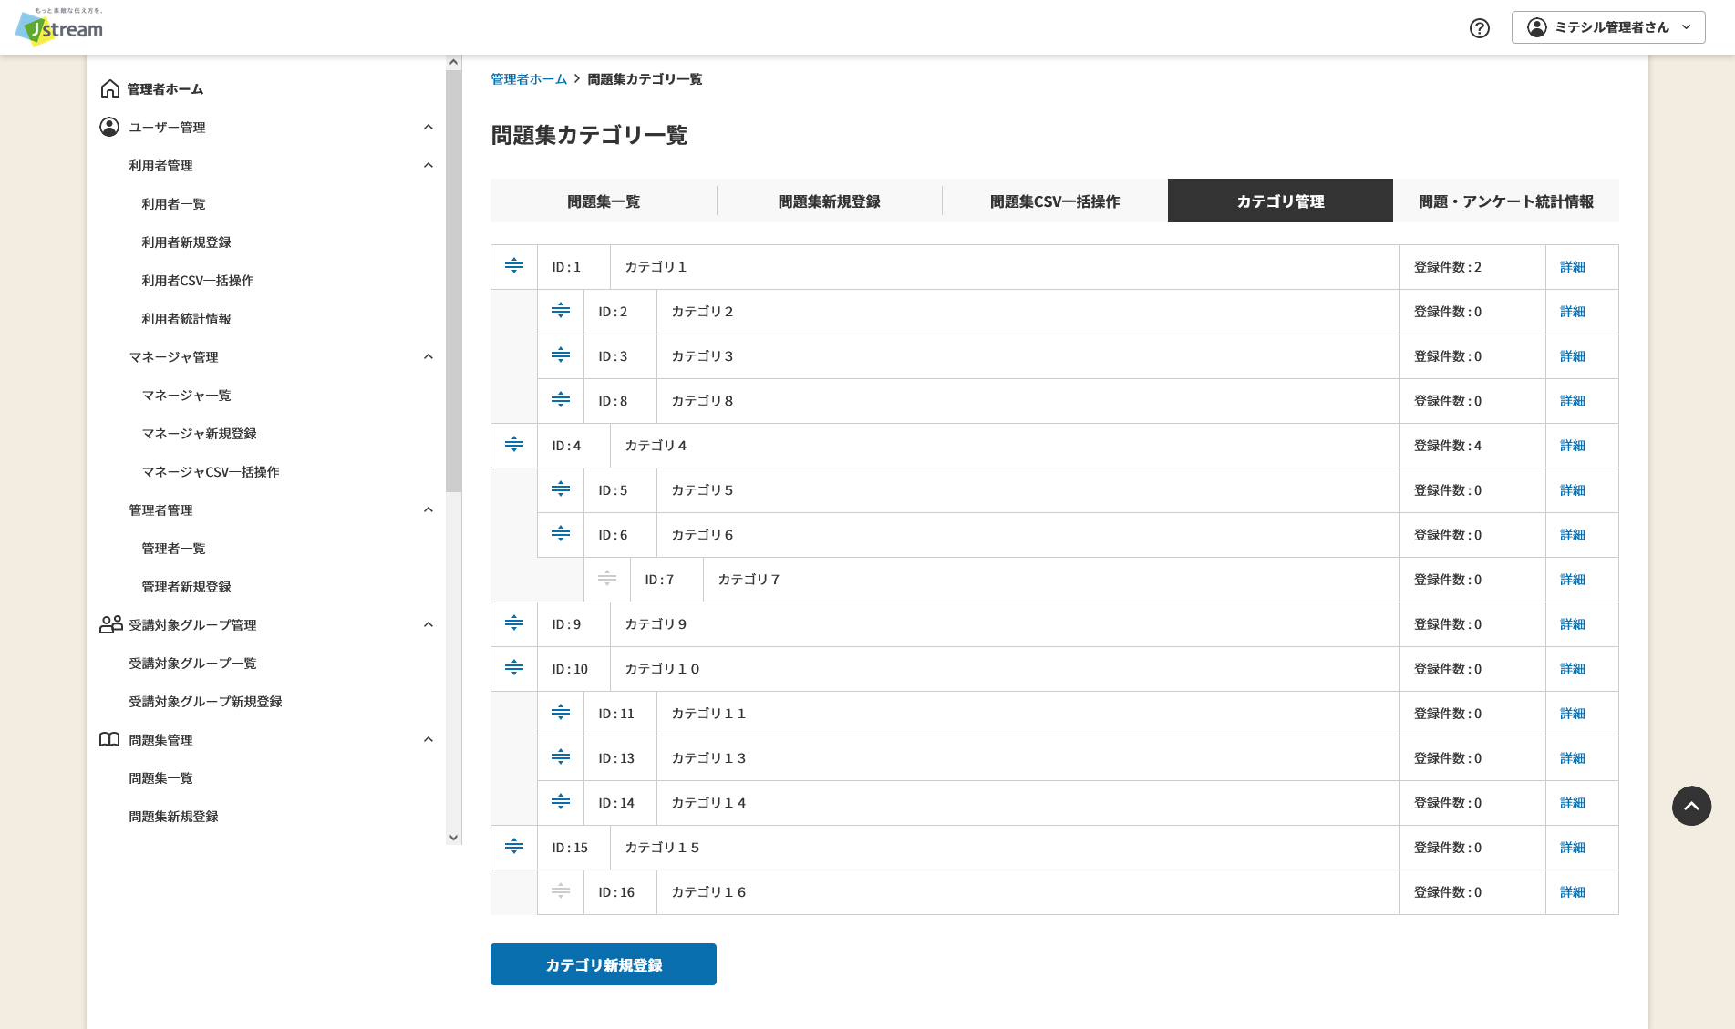Image resolution: width=1735 pixels, height=1029 pixels.
Task: Click the sidebar scrollbar down arrow
Action: point(453,837)
